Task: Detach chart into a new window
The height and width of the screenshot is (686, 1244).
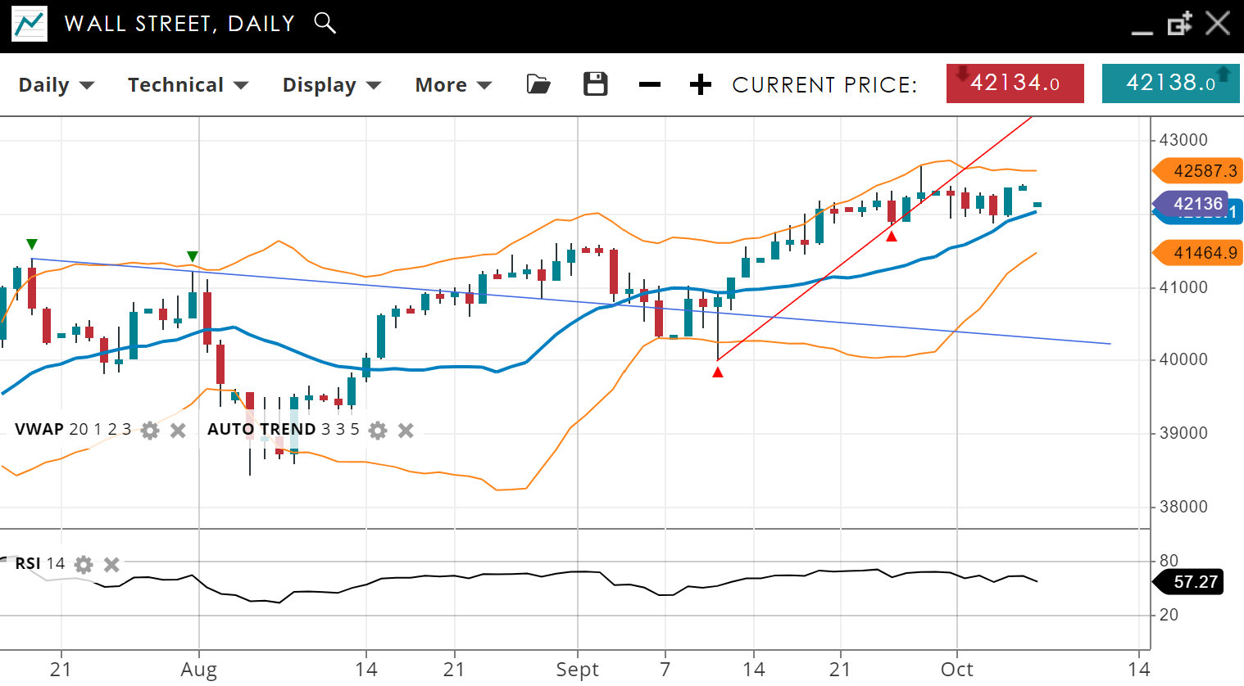Action: (x=1179, y=24)
